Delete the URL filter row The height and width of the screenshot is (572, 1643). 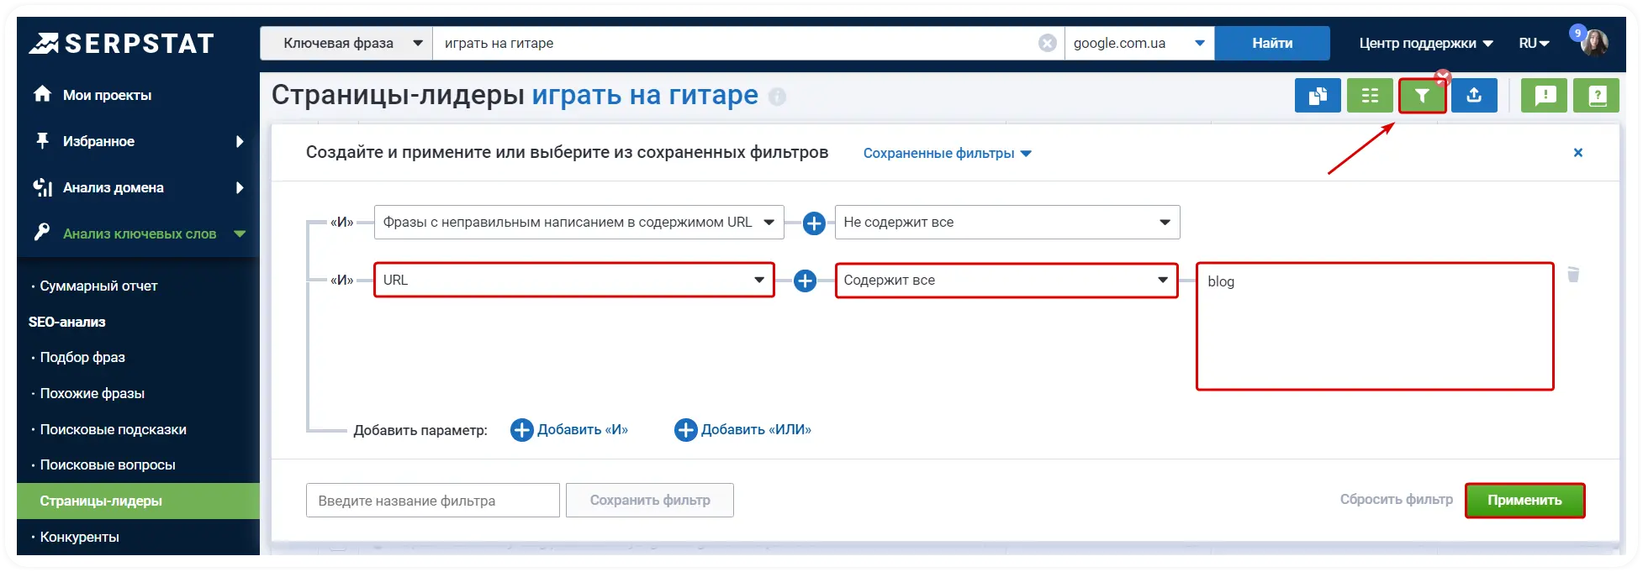point(1573,275)
